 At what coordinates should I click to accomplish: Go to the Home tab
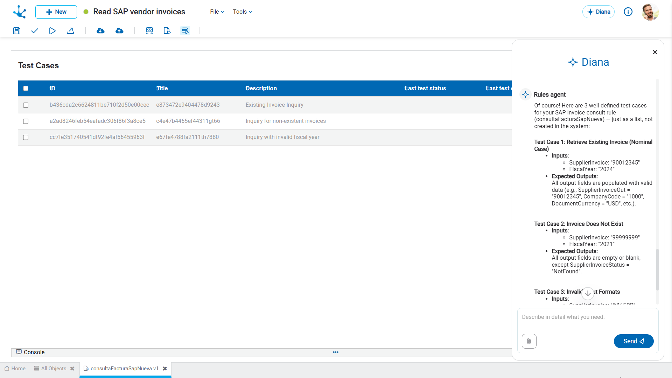tap(15, 369)
